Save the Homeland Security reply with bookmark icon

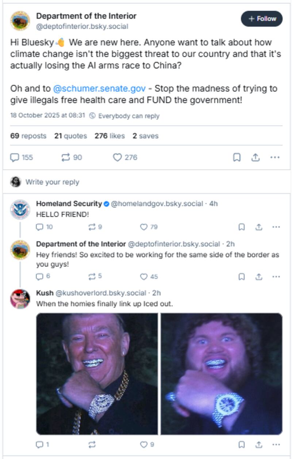coord(242,227)
